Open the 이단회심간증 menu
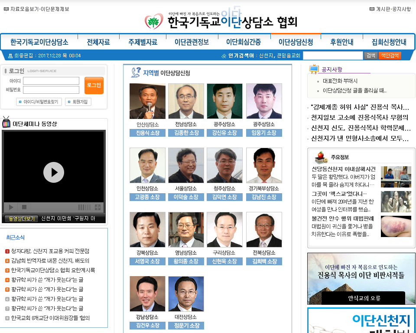 point(244,42)
